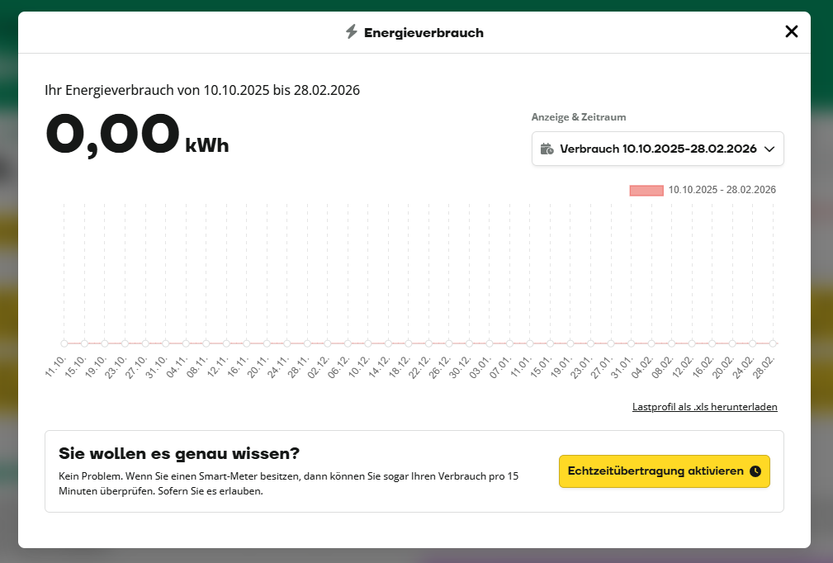The width and height of the screenshot is (833, 563).
Task: Close the Energieverbrauch dialog
Action: coord(791,32)
